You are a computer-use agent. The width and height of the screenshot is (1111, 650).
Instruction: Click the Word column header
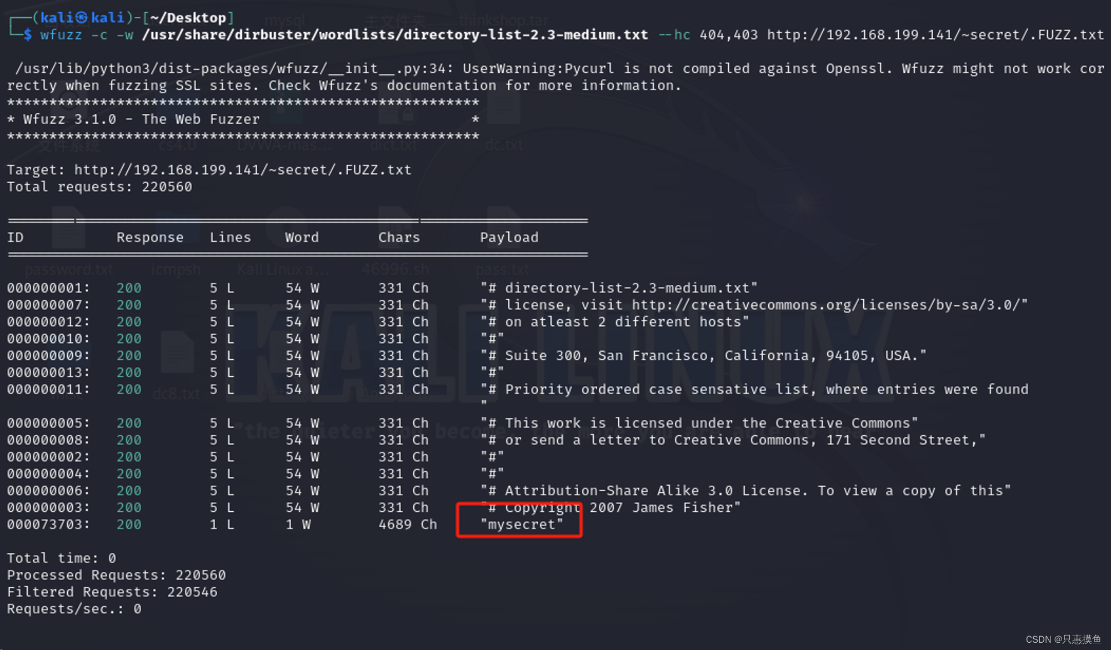click(x=302, y=238)
